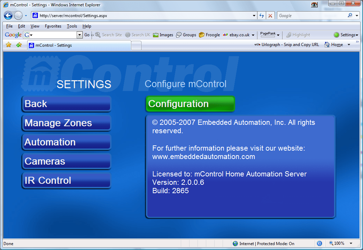Click the ebay.co.uk toolbar icon
The width and height of the screenshot is (363, 250).
coord(237,35)
